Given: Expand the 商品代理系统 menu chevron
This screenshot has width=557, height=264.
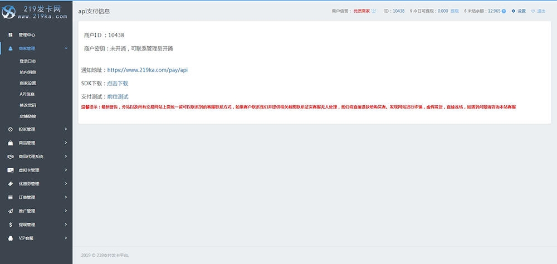Looking at the screenshot, I should tap(66, 157).
